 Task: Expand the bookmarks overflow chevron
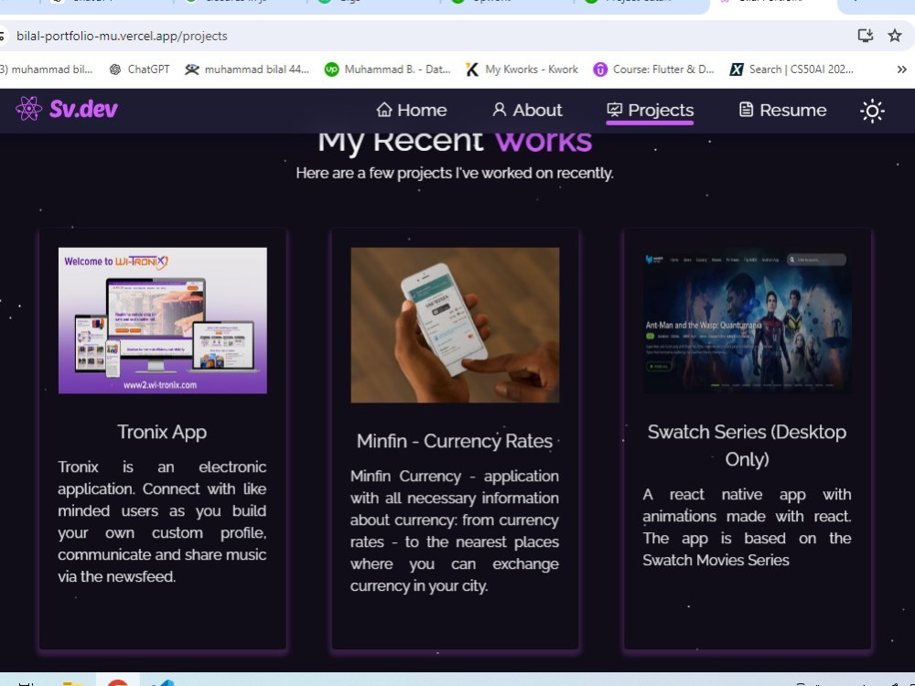(901, 70)
